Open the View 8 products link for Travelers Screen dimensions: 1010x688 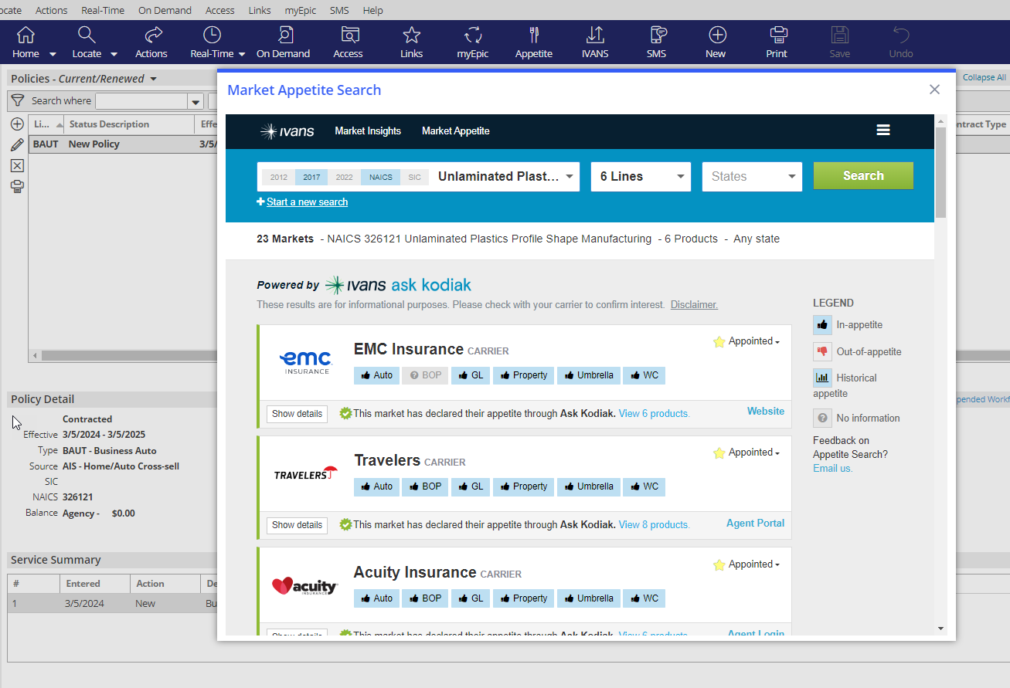(x=653, y=524)
